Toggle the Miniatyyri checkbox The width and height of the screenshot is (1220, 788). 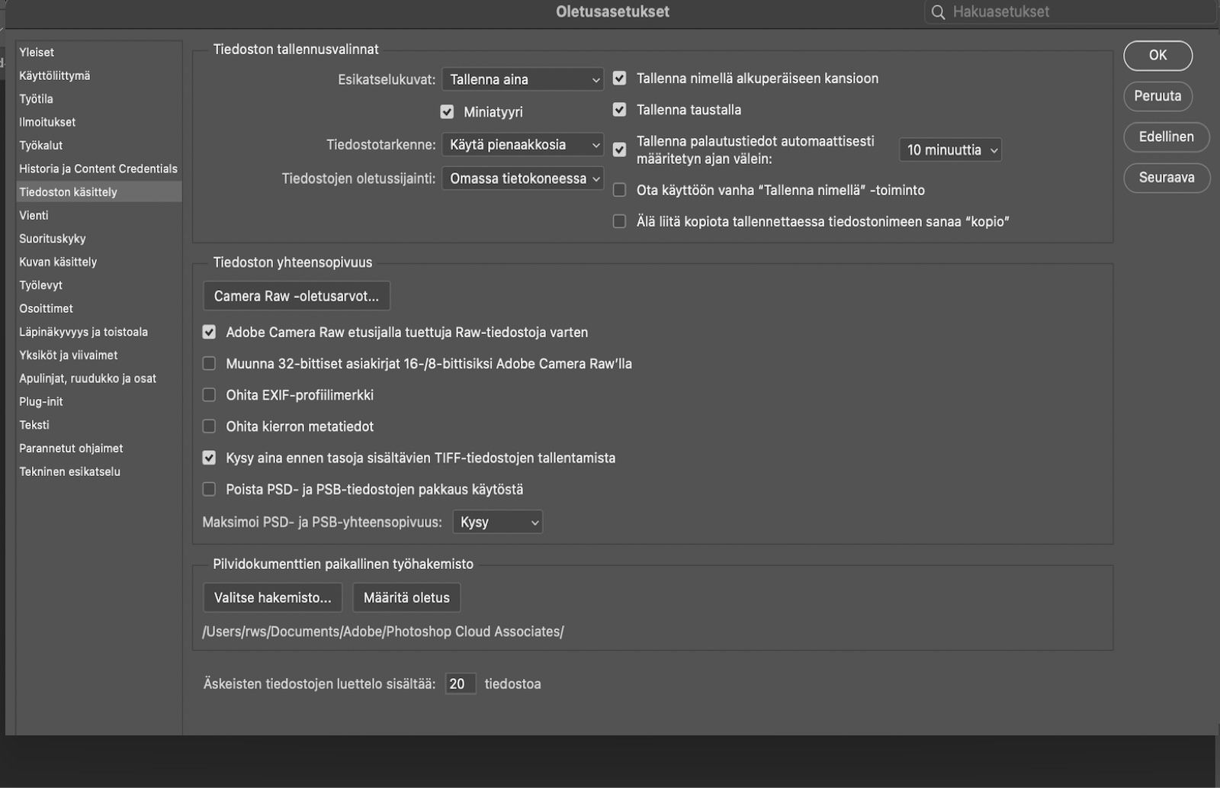click(446, 111)
